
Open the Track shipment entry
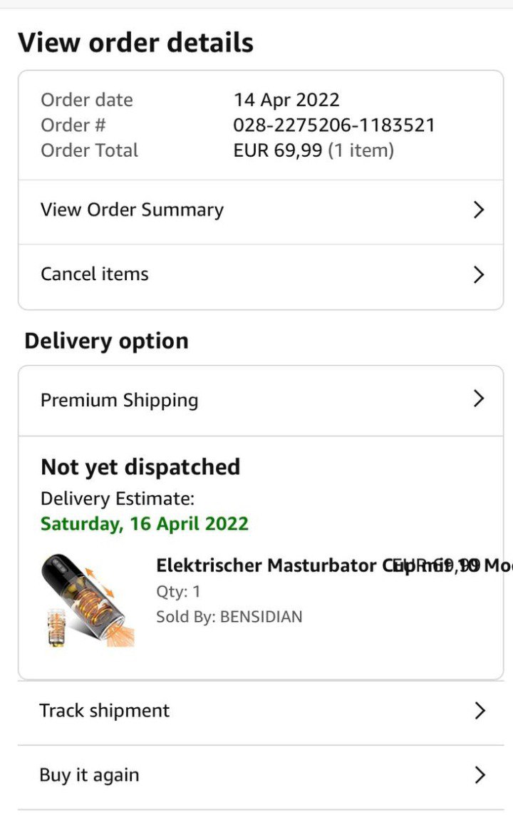pos(105,711)
